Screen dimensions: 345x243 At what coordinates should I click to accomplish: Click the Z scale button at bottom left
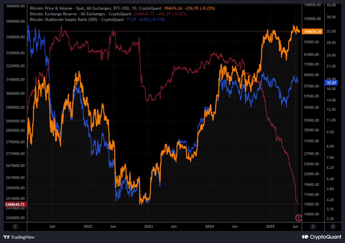tap(15, 226)
